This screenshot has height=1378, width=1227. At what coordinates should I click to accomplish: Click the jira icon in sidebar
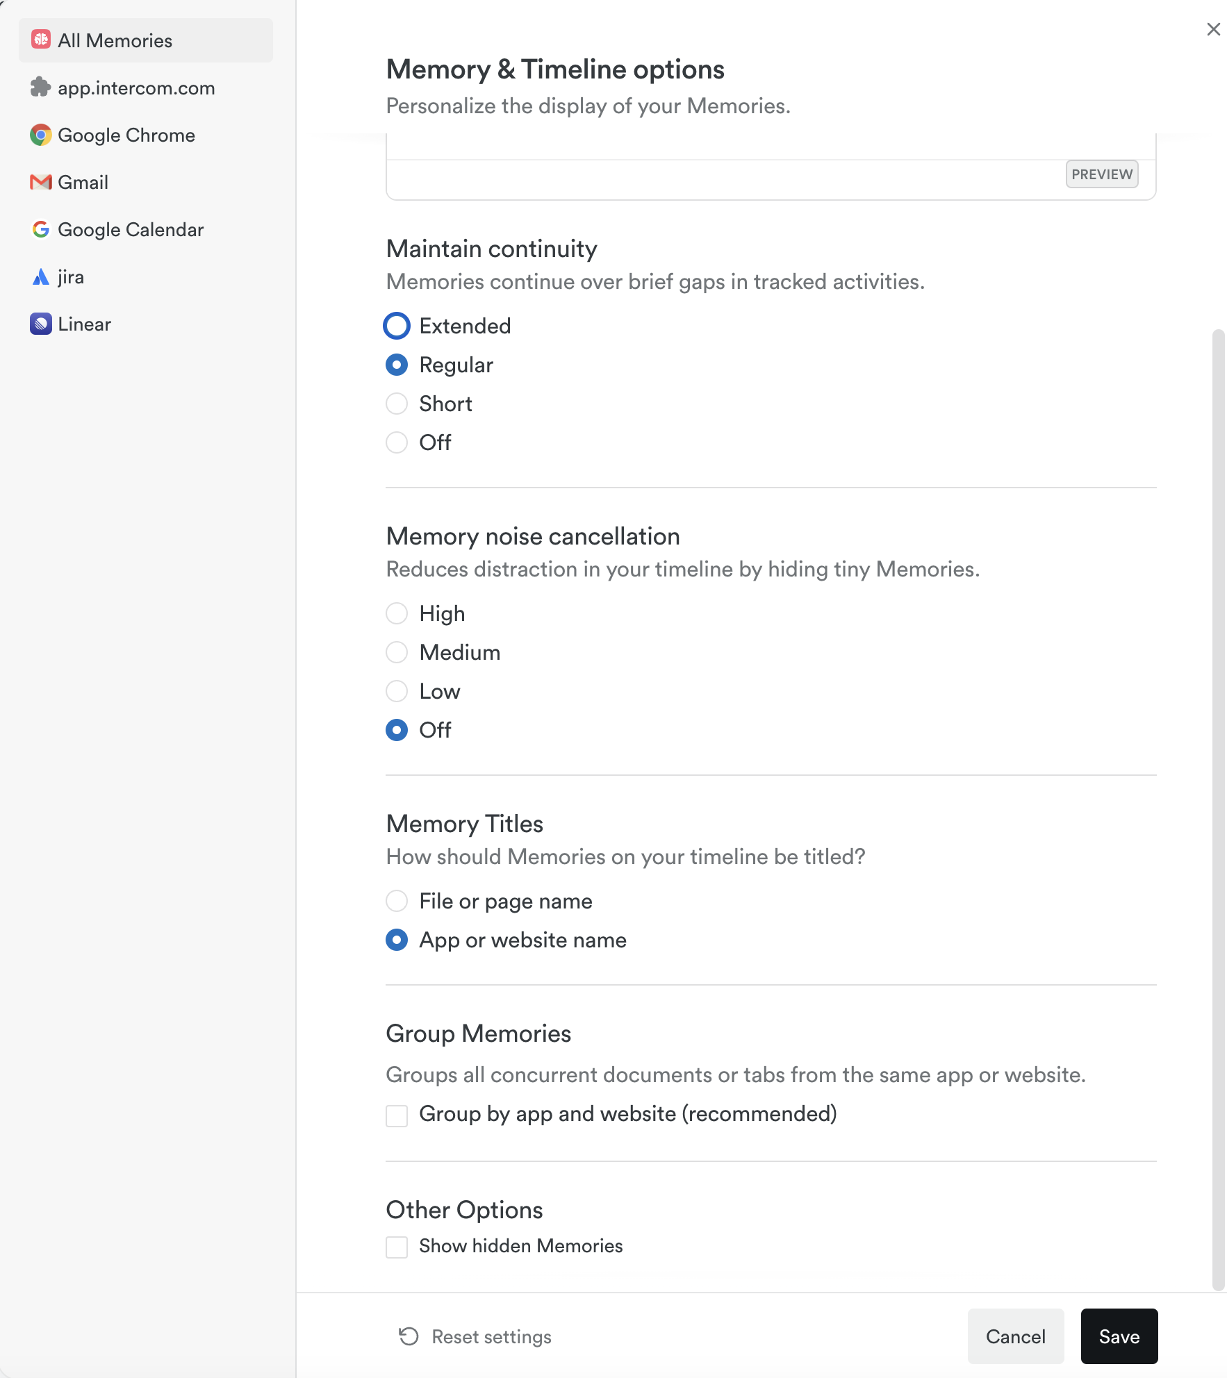pyautogui.click(x=41, y=277)
